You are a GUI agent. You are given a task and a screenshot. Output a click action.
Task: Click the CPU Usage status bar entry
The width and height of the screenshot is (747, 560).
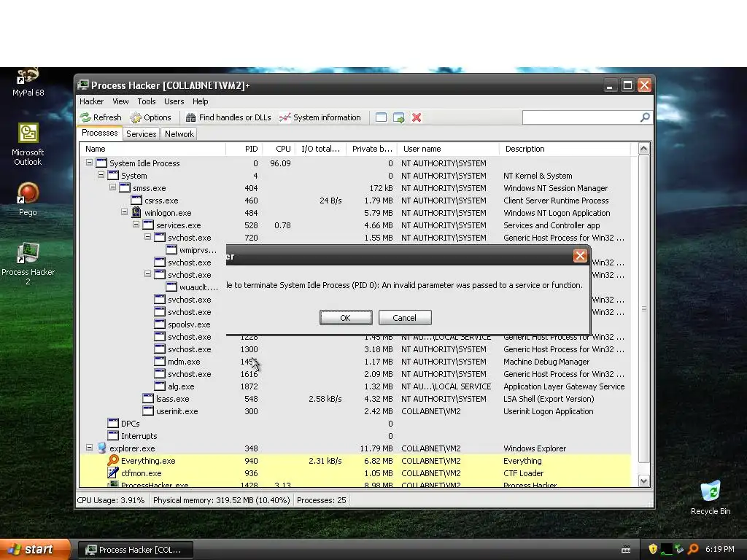[111, 500]
